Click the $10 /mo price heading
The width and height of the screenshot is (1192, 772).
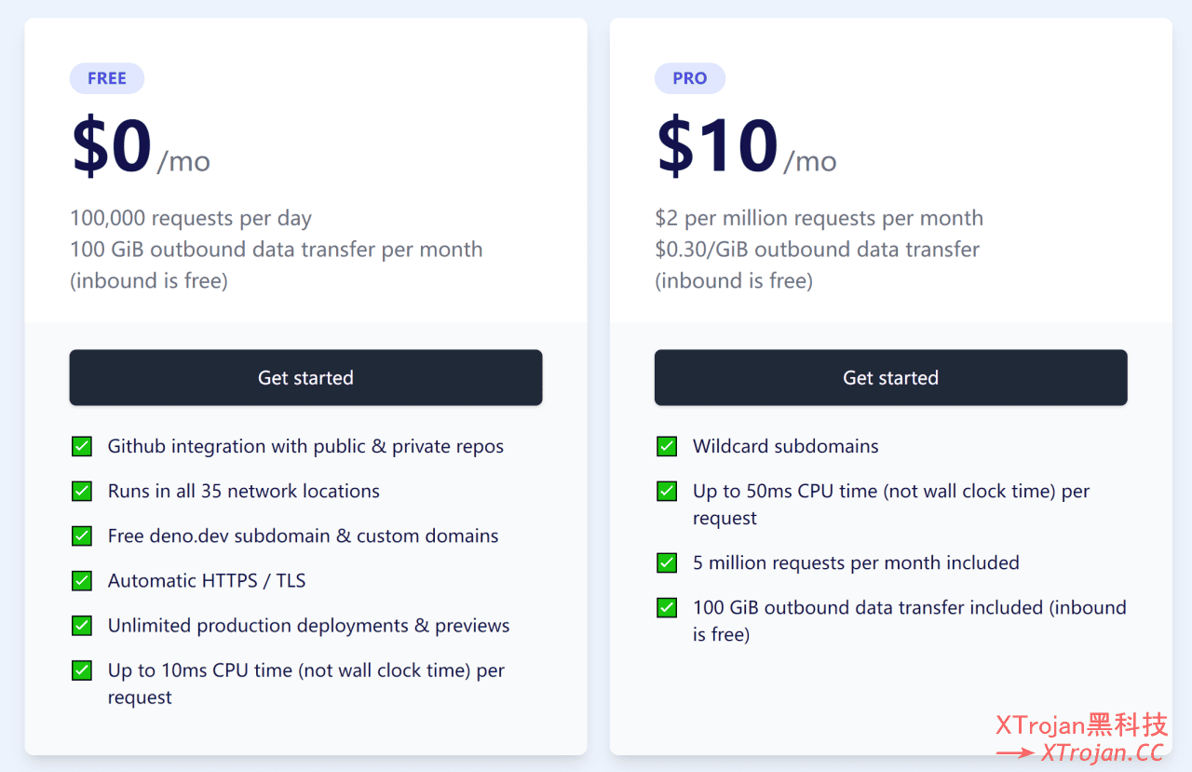[x=746, y=147]
